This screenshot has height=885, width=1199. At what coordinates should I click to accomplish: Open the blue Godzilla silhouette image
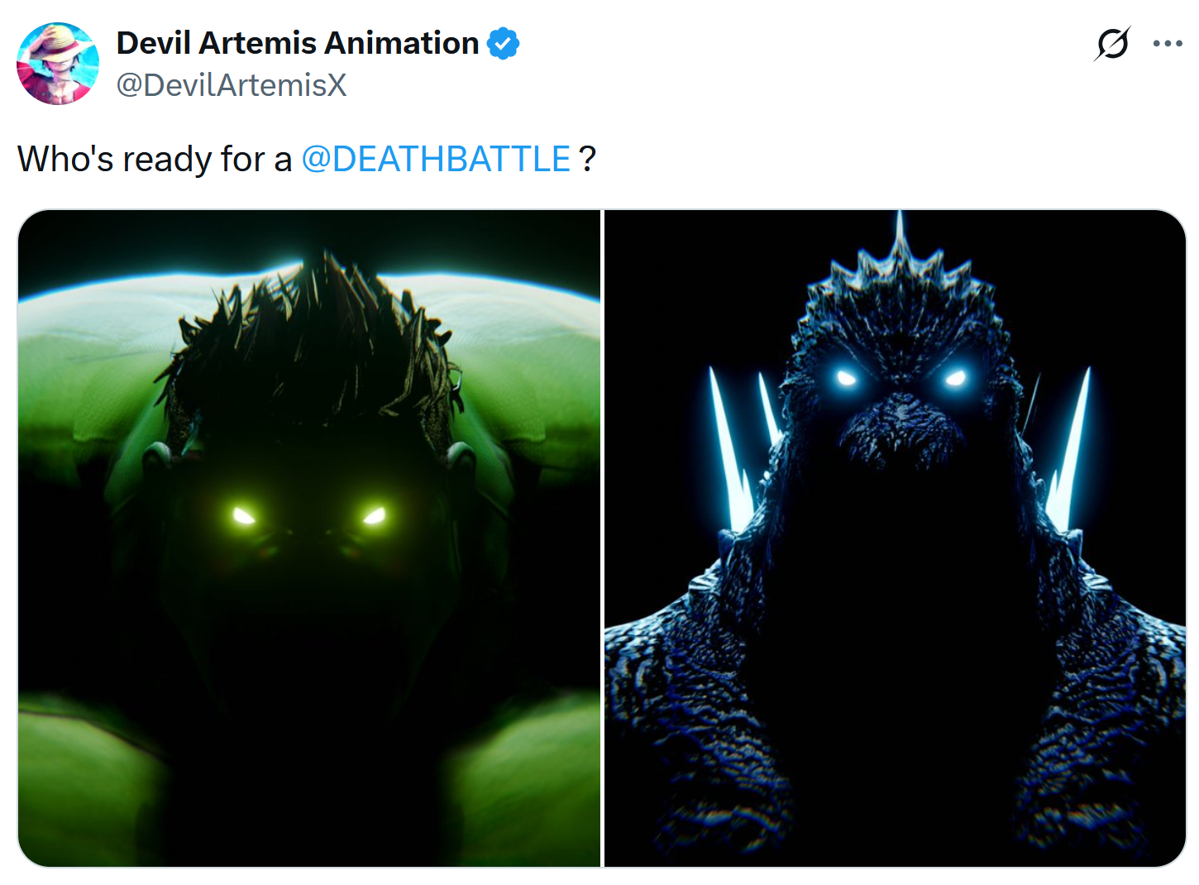click(x=896, y=538)
